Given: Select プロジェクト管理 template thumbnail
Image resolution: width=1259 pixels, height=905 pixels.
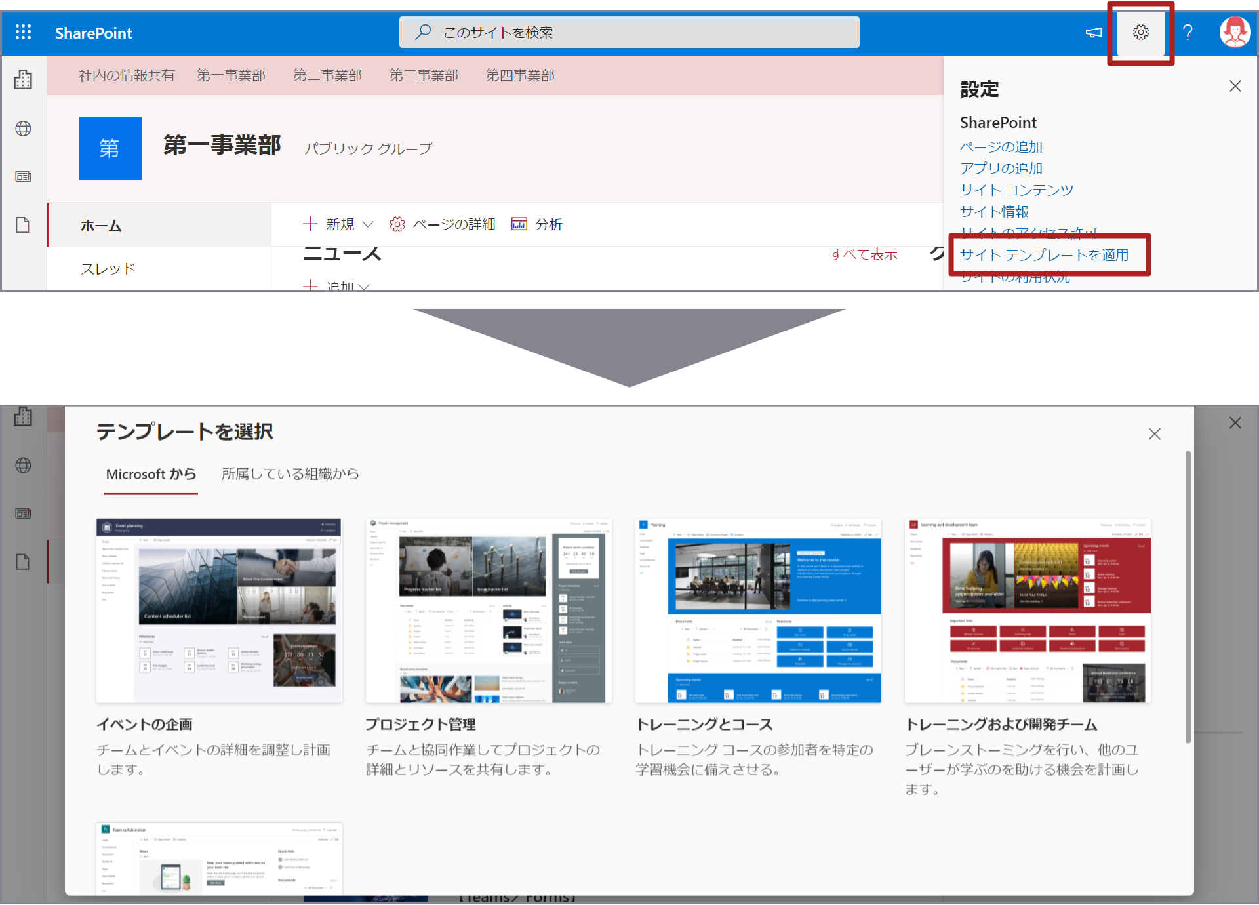Looking at the screenshot, I should pyautogui.click(x=489, y=611).
